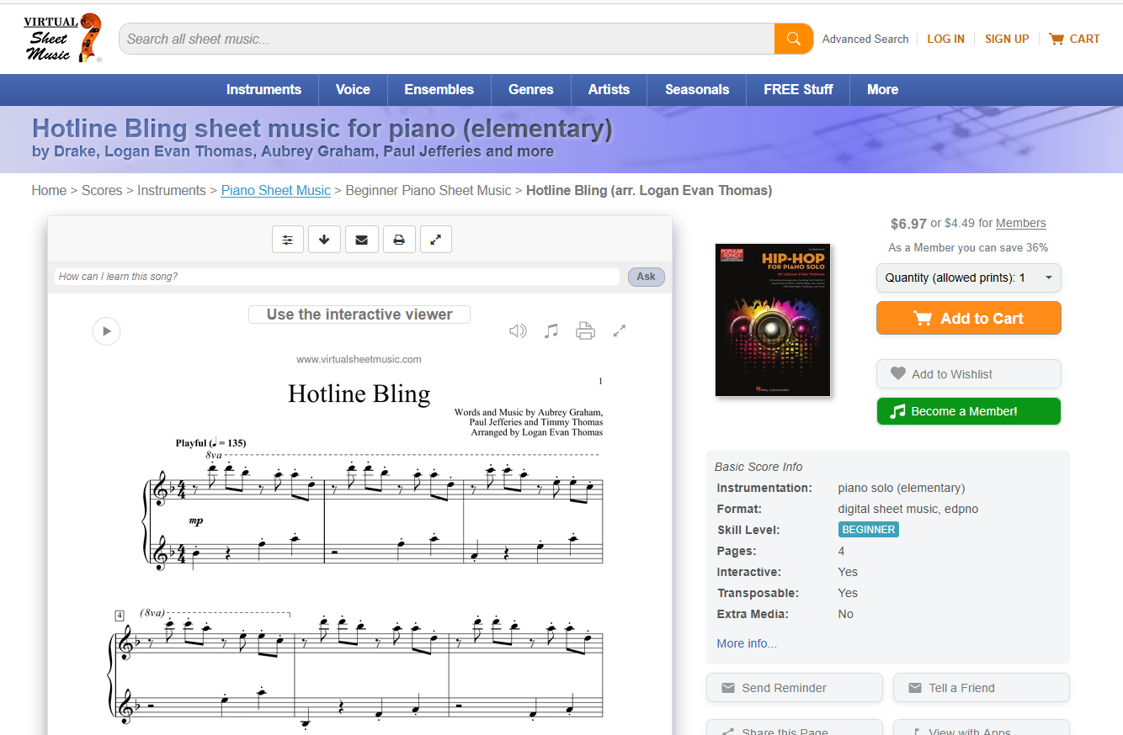1123x735 pixels.
Task: Open the Genres menu
Action: (531, 89)
